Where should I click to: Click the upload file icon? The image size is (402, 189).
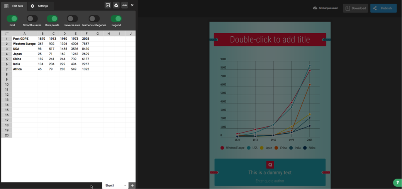[108, 5]
